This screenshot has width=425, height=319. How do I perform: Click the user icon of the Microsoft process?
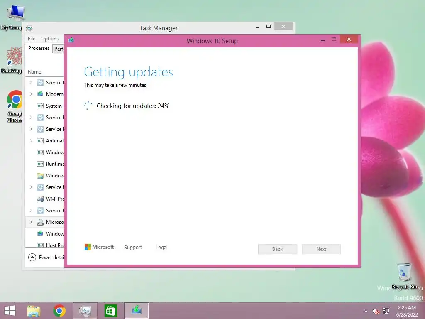(40, 222)
